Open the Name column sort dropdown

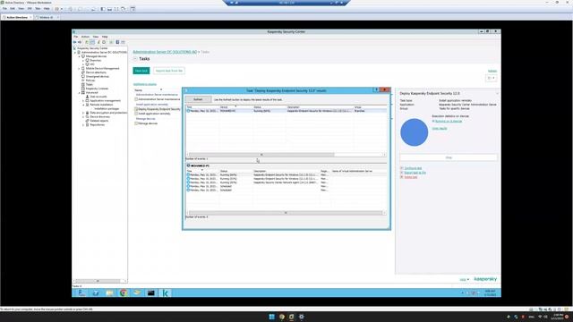(x=161, y=89)
